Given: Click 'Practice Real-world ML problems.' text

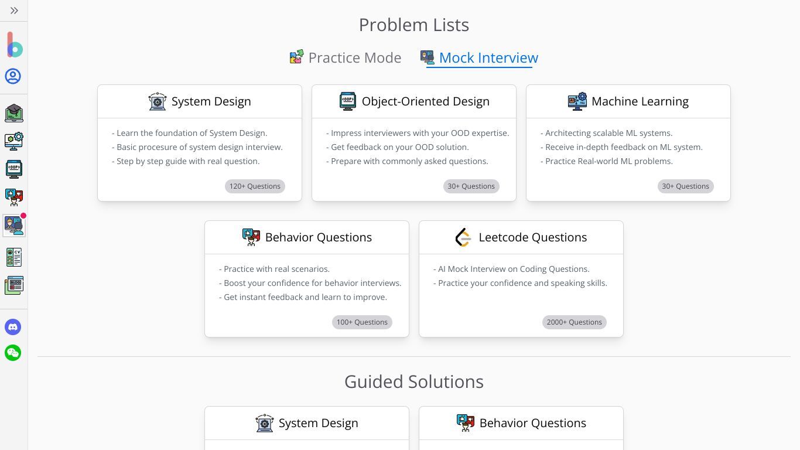Looking at the screenshot, I should coord(607,161).
